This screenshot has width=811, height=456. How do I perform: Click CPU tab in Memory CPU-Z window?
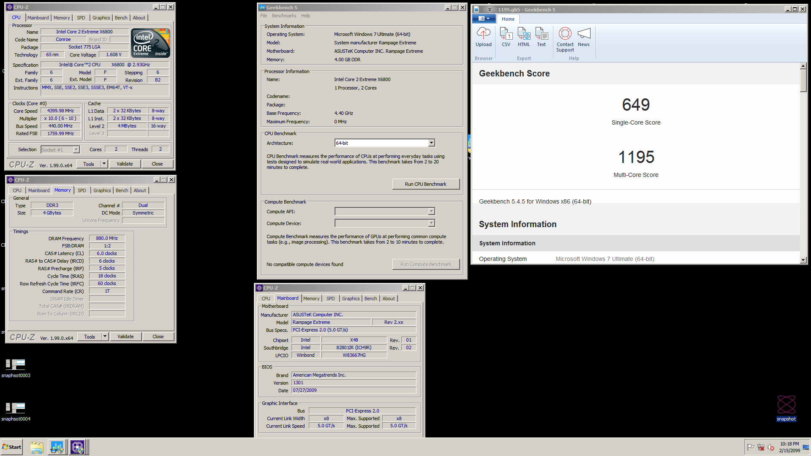pos(17,190)
